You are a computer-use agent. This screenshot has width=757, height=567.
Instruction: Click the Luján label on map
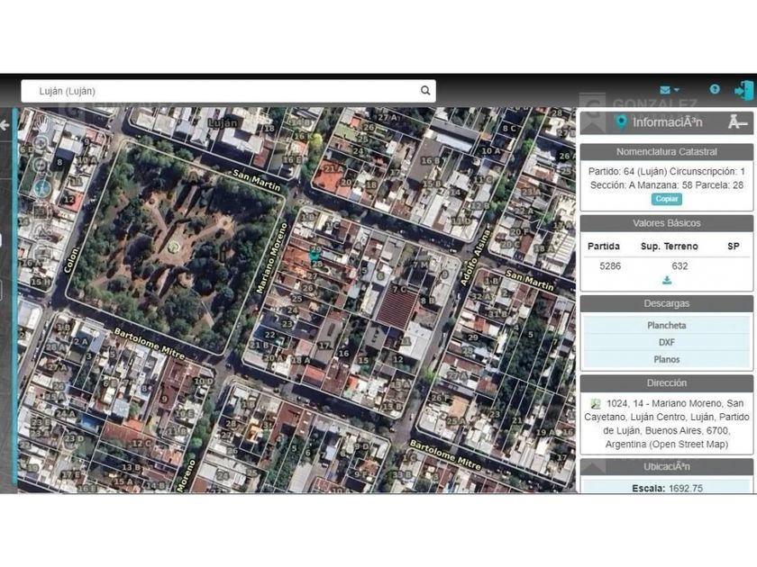223,123
